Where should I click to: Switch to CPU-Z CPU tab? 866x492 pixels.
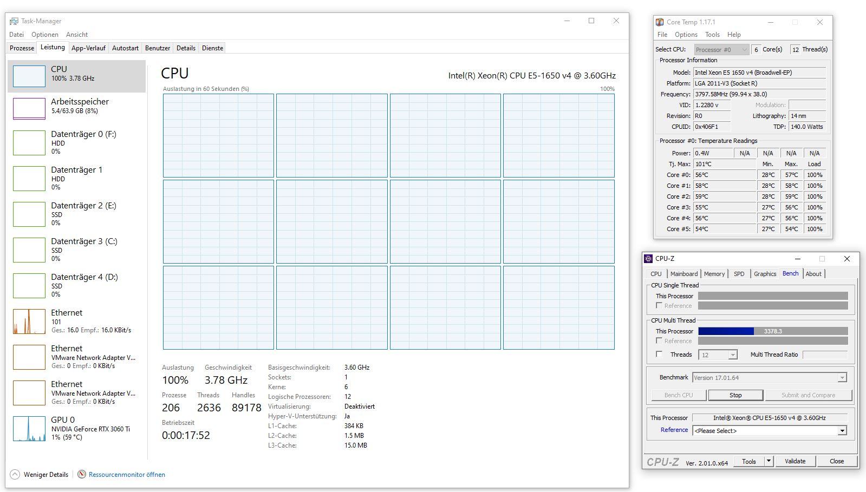pyautogui.click(x=656, y=274)
